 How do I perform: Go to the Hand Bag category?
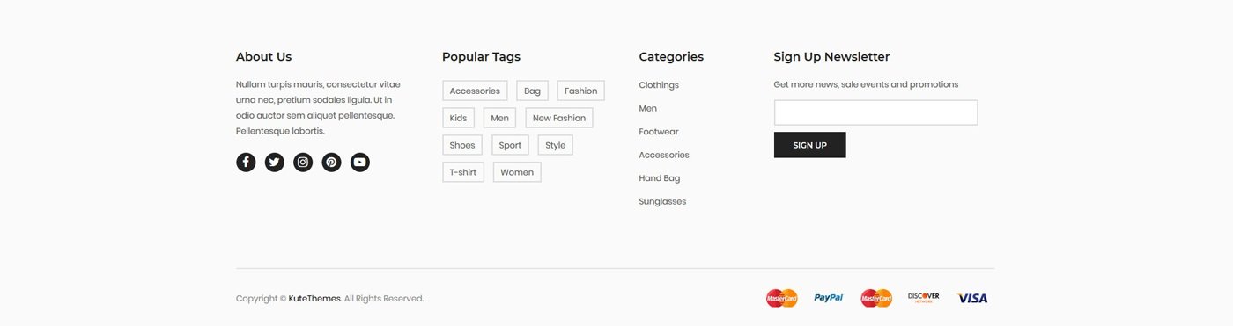pyautogui.click(x=660, y=178)
